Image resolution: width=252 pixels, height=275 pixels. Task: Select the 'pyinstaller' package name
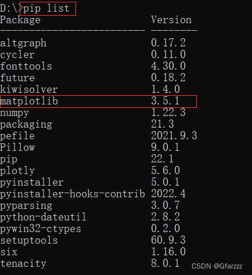[32, 183]
